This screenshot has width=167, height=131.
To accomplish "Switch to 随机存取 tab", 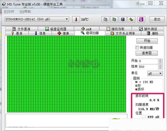I will (x=116, y=29).
